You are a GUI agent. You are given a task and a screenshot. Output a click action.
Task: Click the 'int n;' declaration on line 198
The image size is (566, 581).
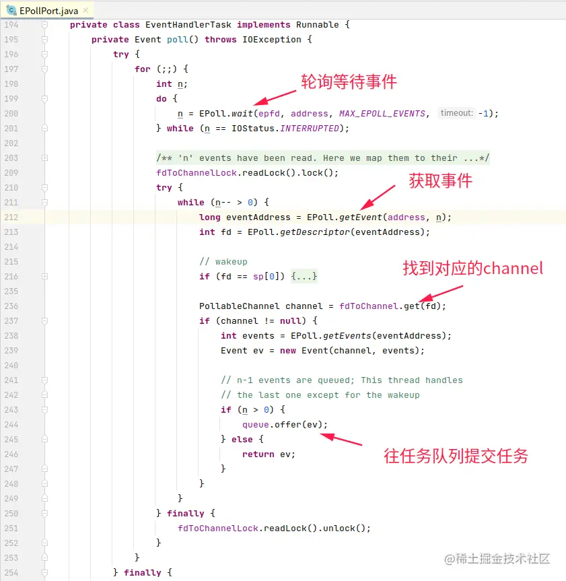[172, 84]
